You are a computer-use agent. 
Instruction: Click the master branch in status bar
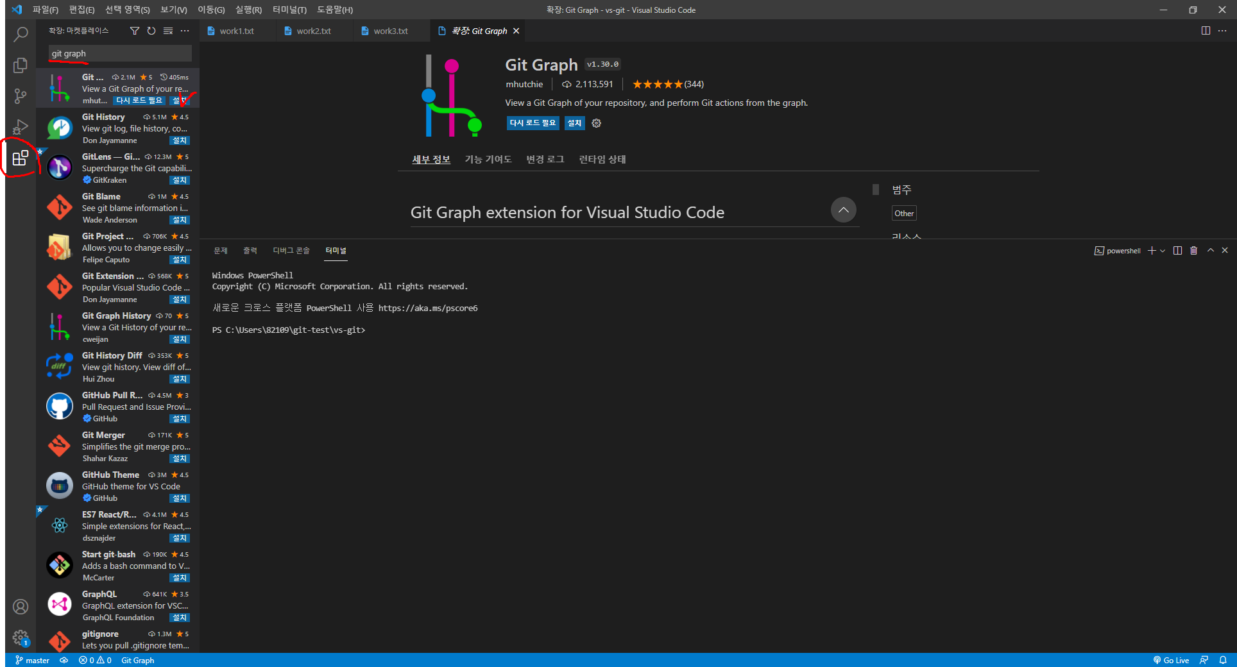[32, 661]
